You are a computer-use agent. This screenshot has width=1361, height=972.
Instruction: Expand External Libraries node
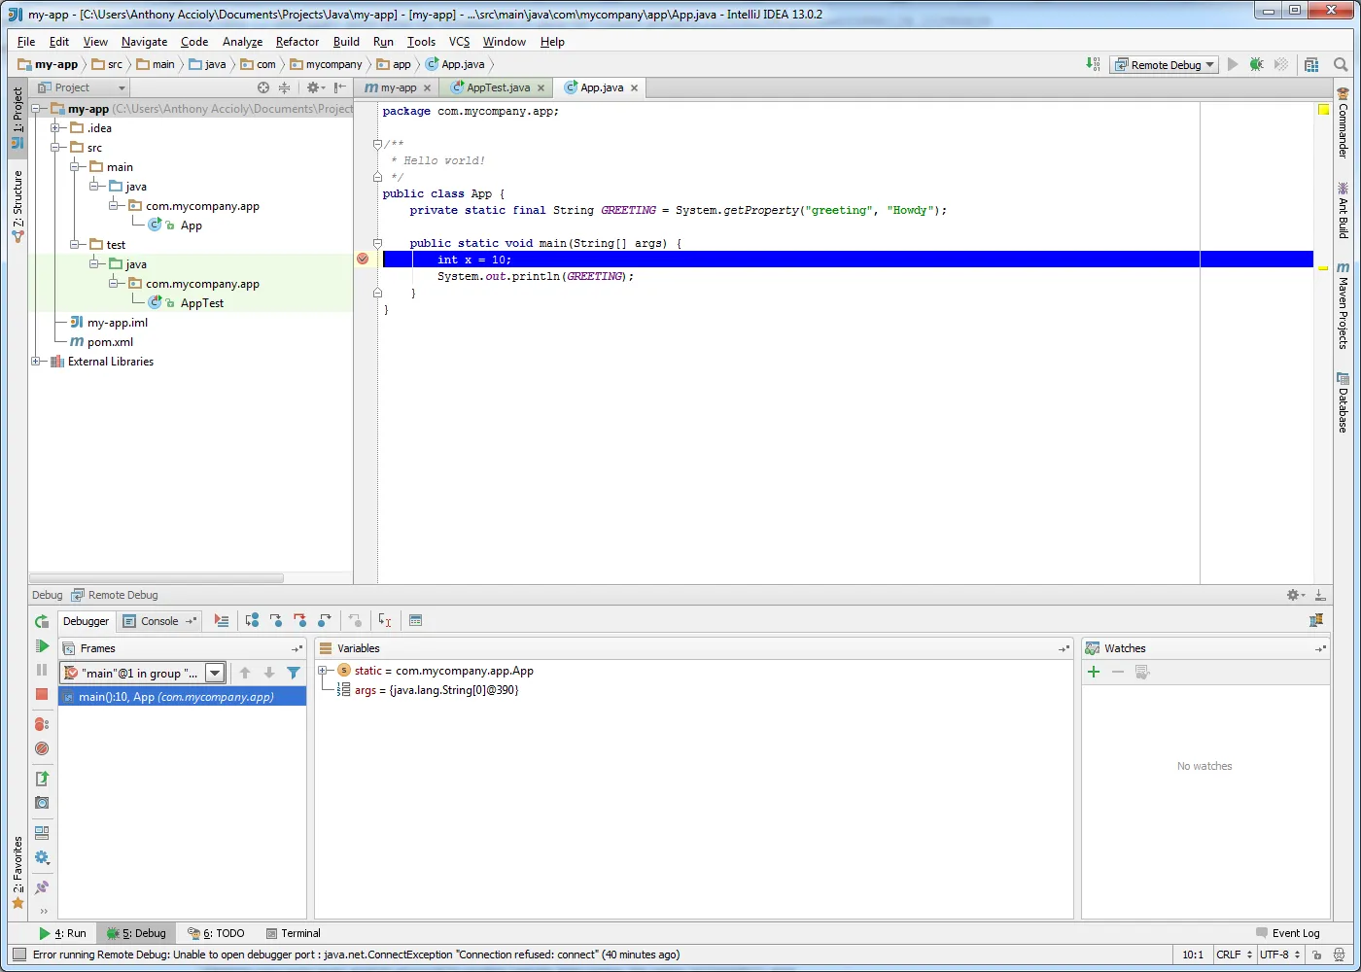tap(36, 362)
